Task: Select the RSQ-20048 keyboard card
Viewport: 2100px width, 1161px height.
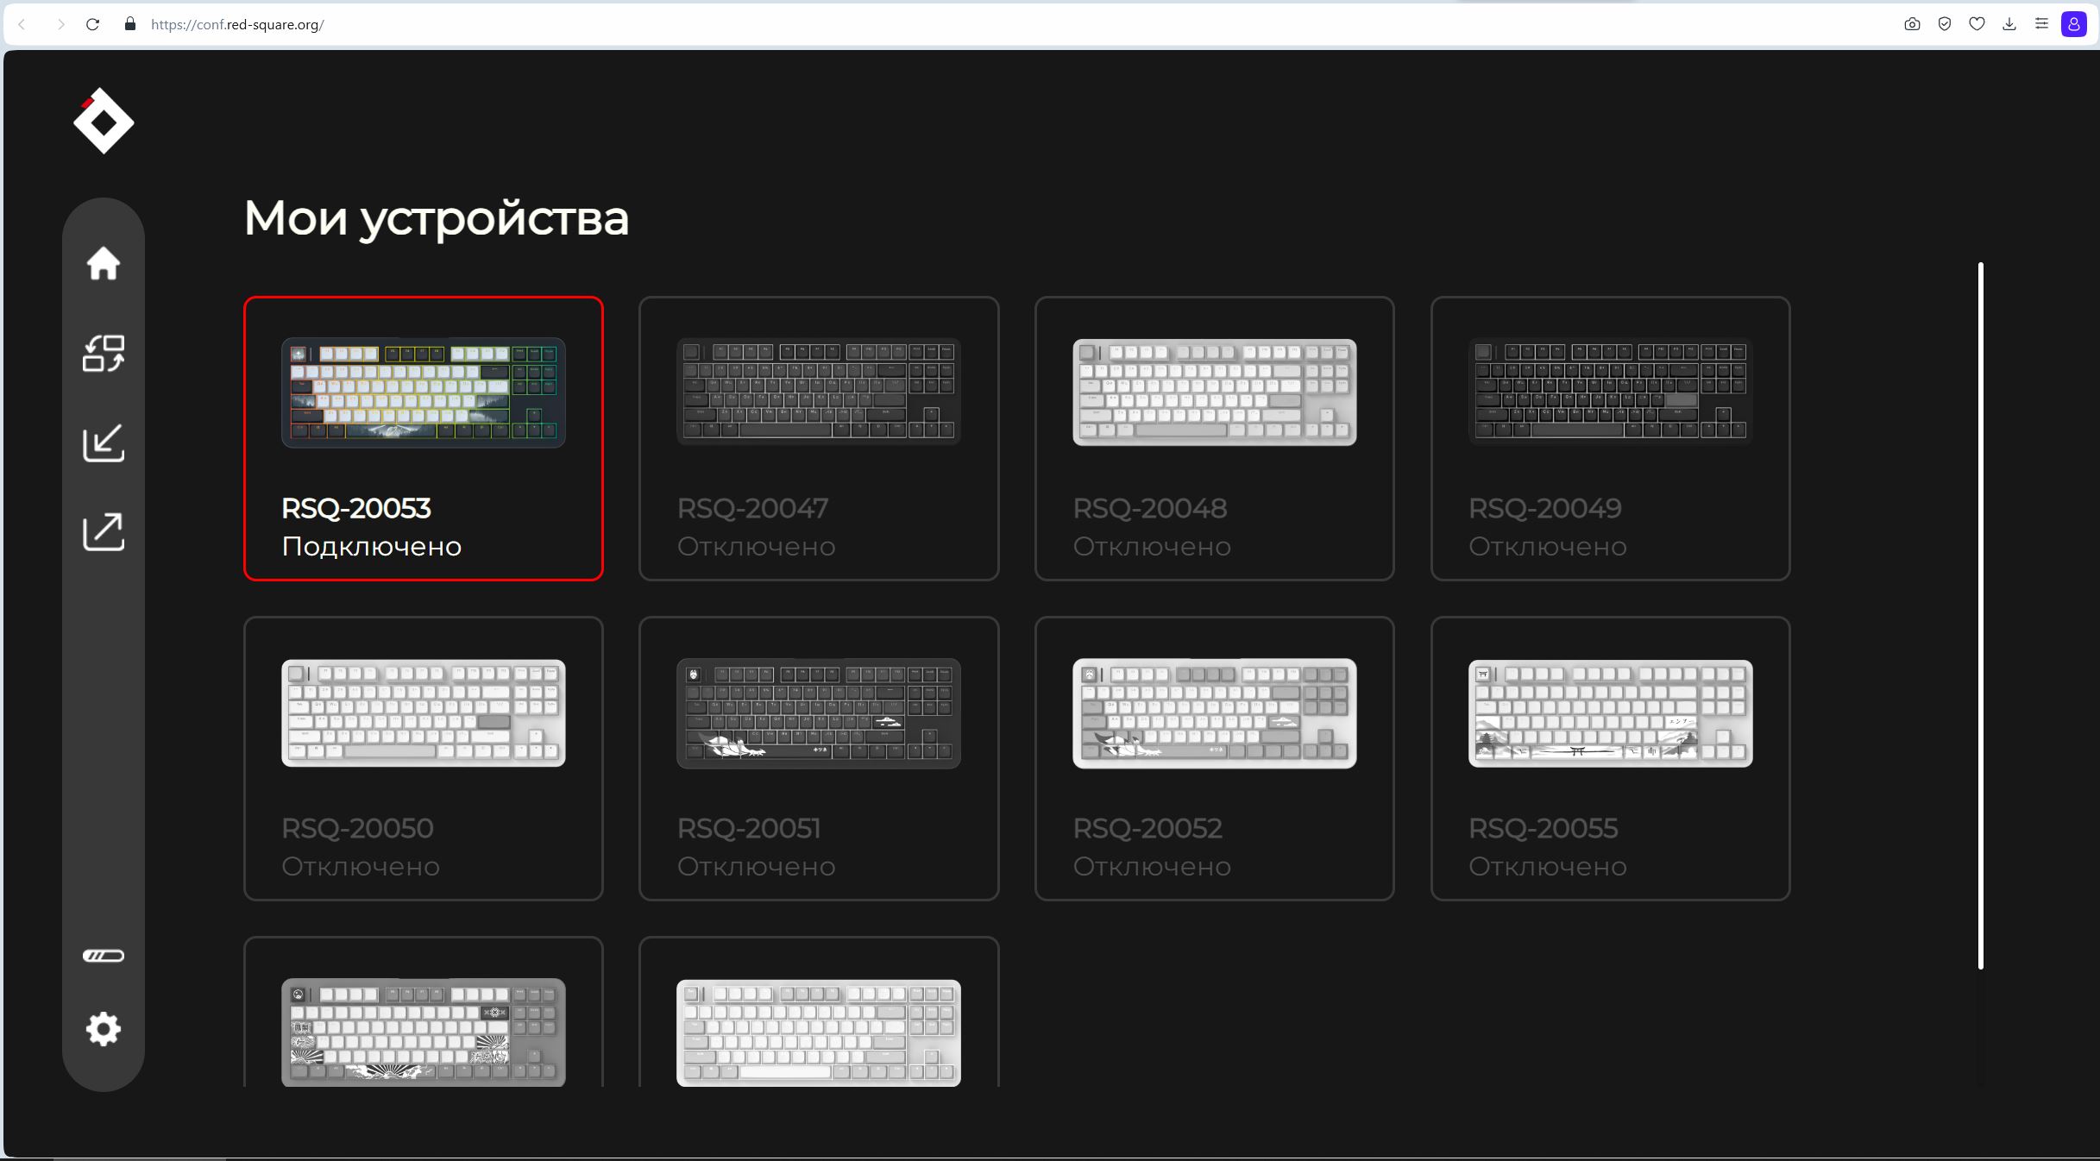Action: (x=1214, y=438)
